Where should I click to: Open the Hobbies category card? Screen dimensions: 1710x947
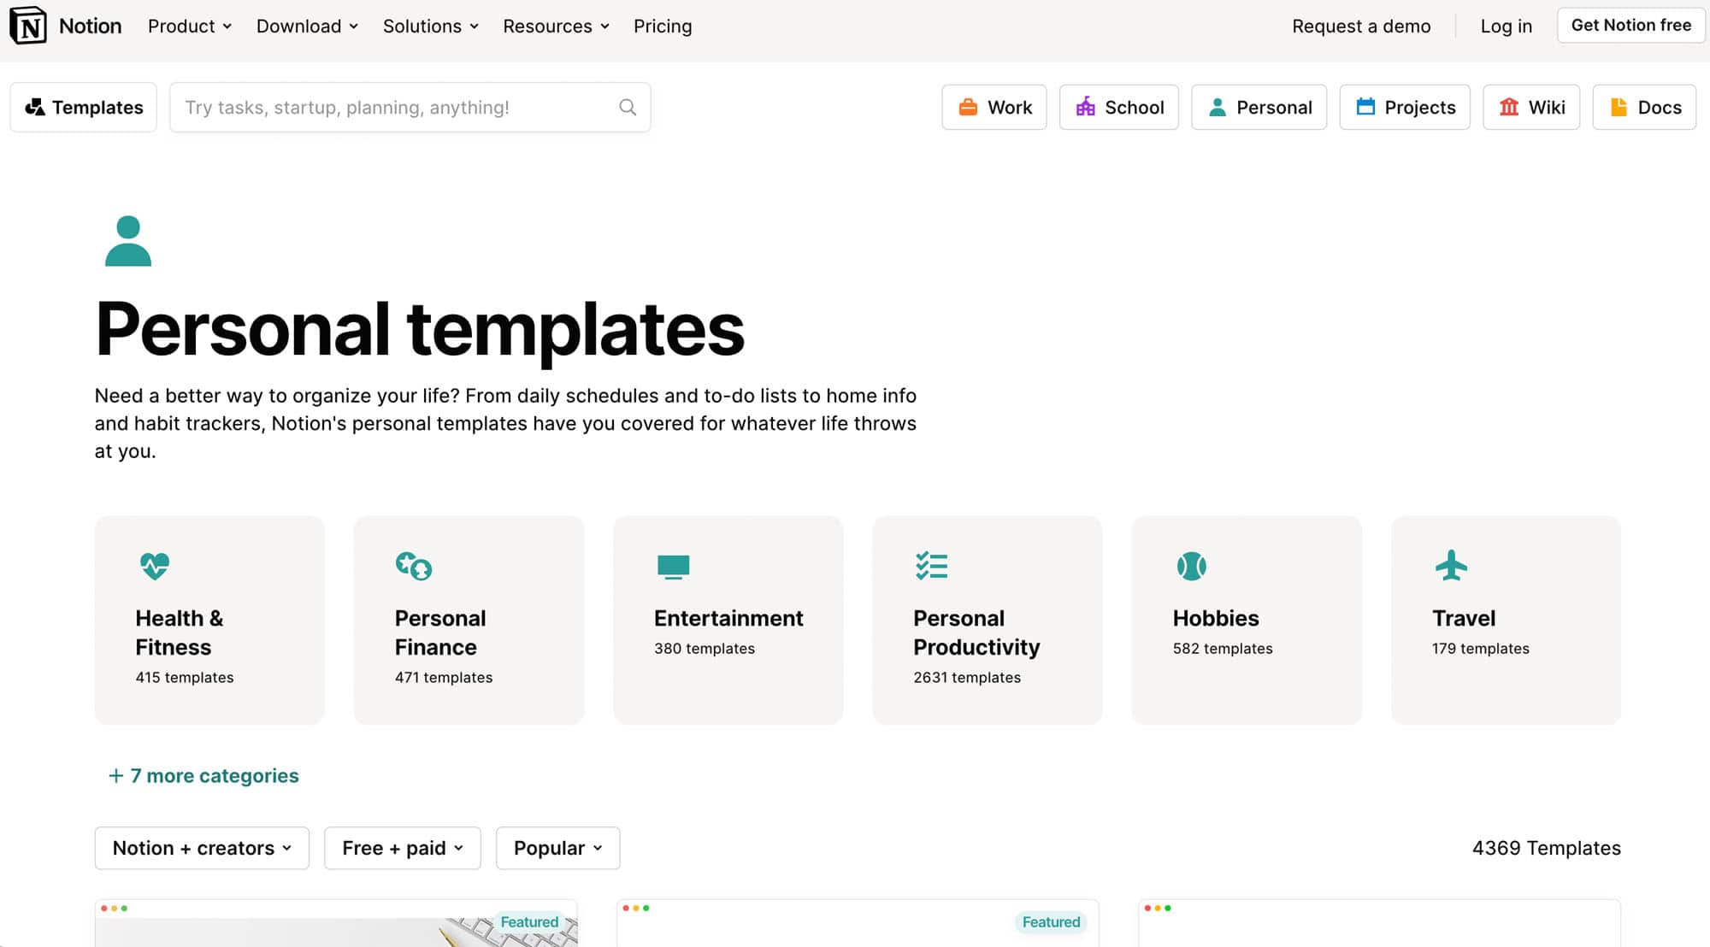click(1247, 620)
